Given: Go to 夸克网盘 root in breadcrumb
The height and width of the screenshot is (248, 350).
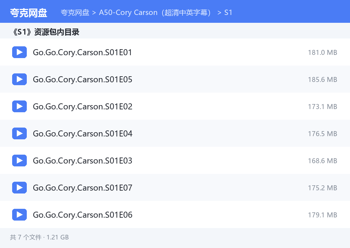Looking at the screenshot, I should pyautogui.click(x=75, y=12).
